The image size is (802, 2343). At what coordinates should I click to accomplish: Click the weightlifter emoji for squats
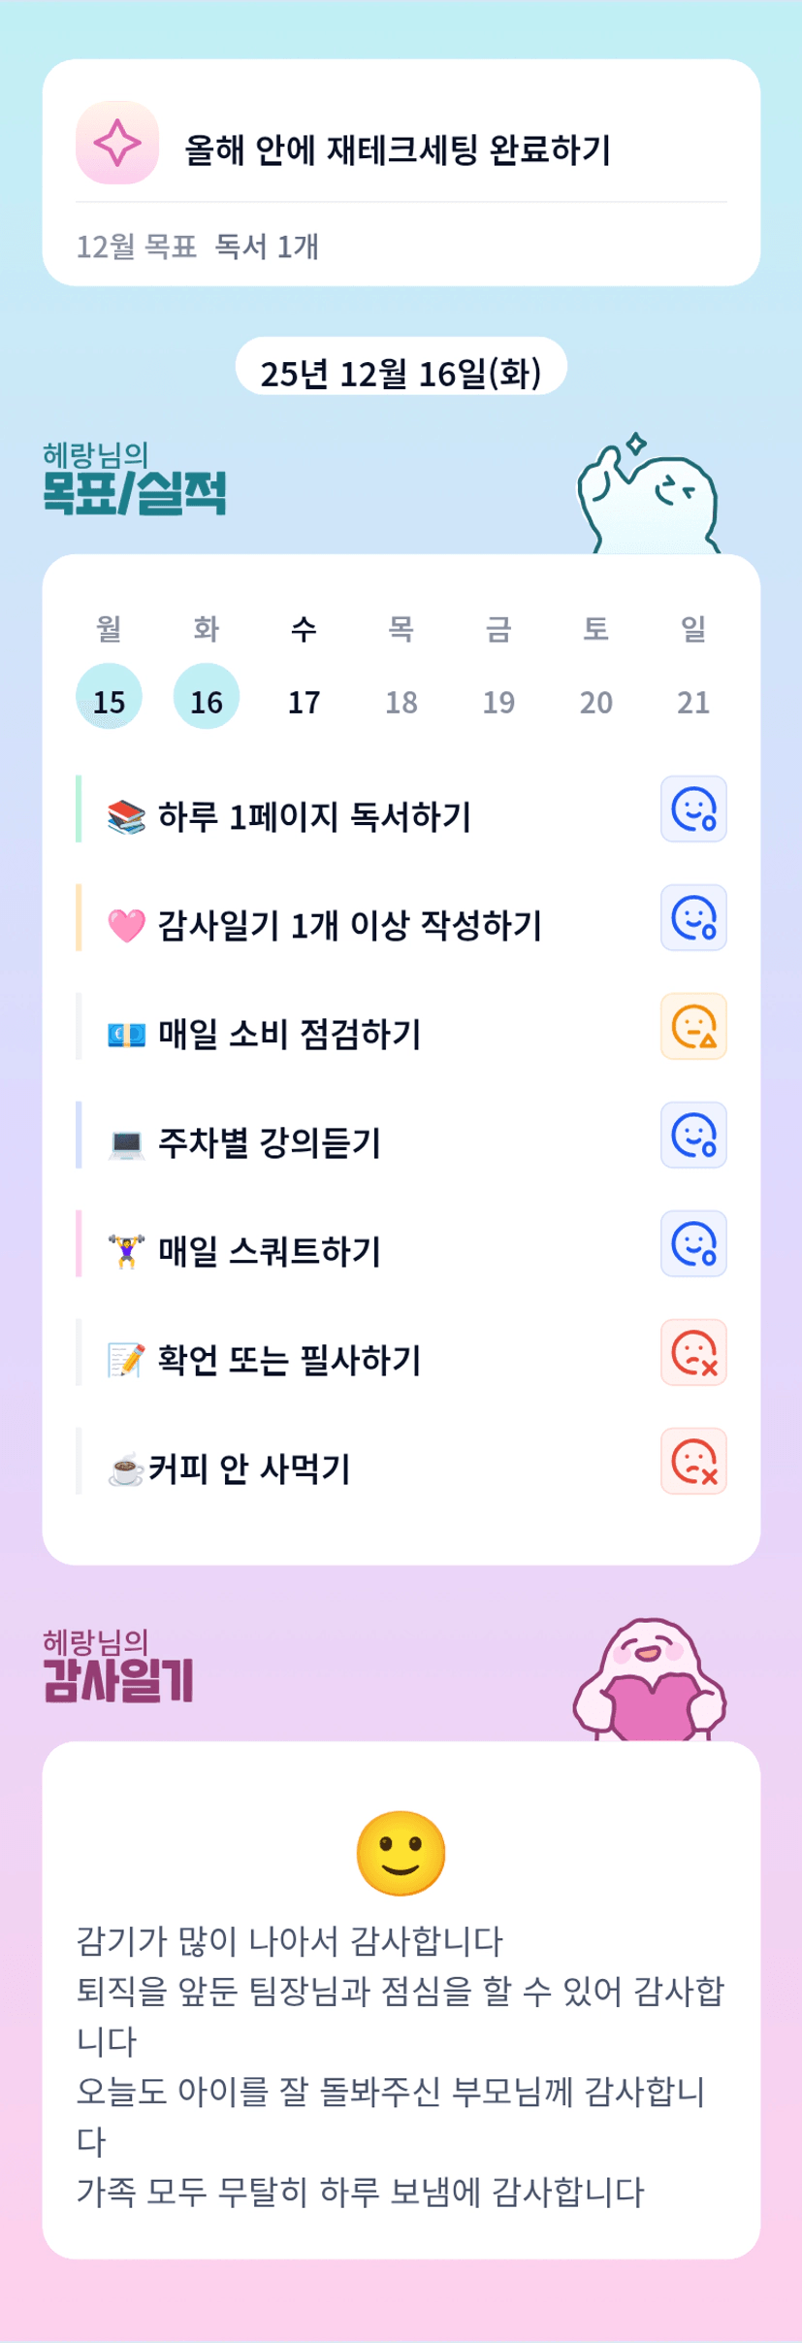pyautogui.click(x=126, y=1252)
